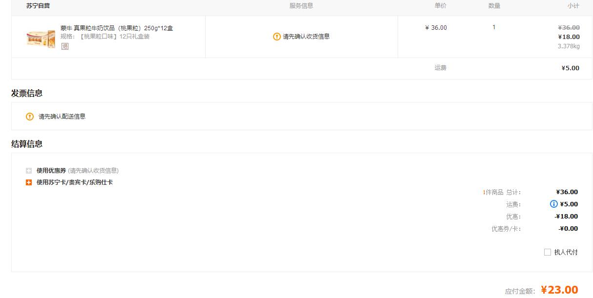
Task: Click the (请先确认收货信息) hint beside 使用优惠券
Action: tap(93, 171)
